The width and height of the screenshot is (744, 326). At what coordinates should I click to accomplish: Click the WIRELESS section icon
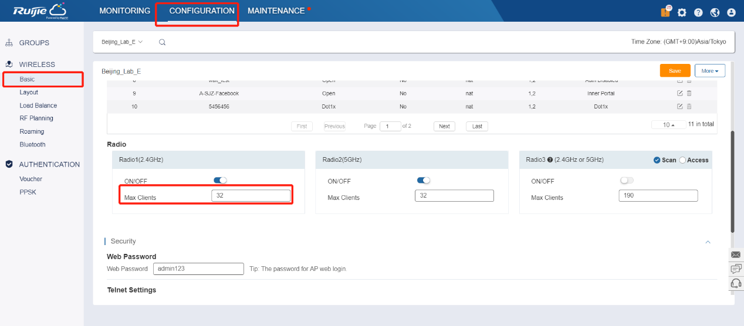pyautogui.click(x=9, y=64)
